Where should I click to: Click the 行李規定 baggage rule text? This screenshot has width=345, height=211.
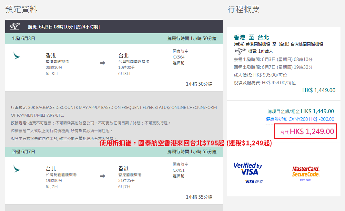tap(114, 111)
